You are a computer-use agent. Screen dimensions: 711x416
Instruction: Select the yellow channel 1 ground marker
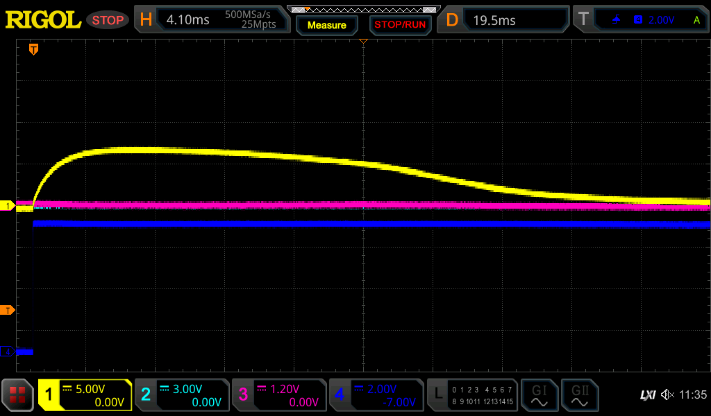click(x=8, y=206)
